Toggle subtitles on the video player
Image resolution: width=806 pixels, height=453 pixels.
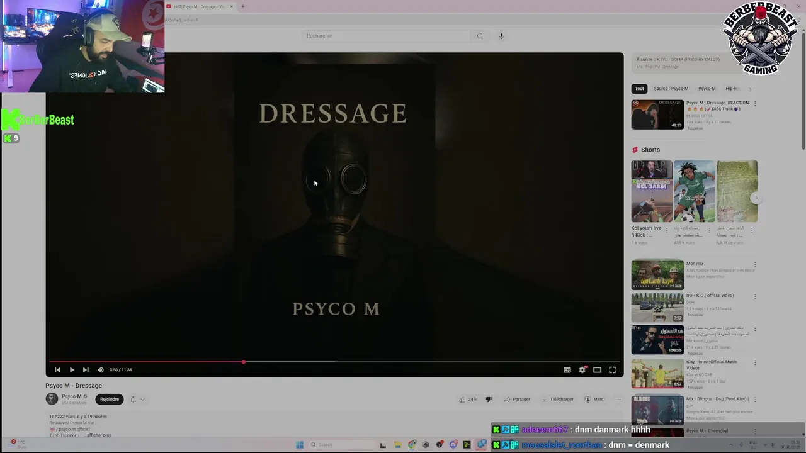tap(567, 370)
